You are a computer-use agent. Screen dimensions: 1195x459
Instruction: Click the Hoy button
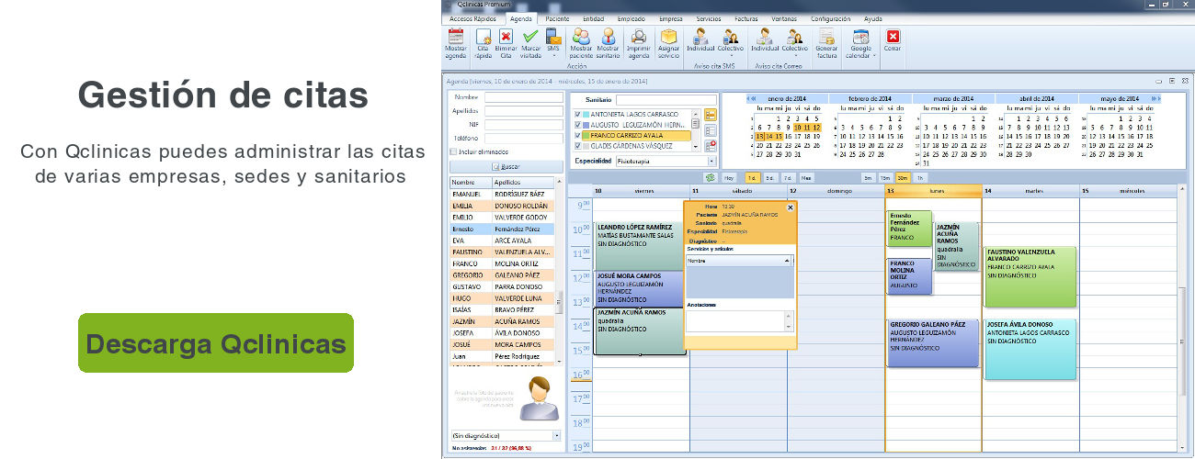pyautogui.click(x=729, y=177)
